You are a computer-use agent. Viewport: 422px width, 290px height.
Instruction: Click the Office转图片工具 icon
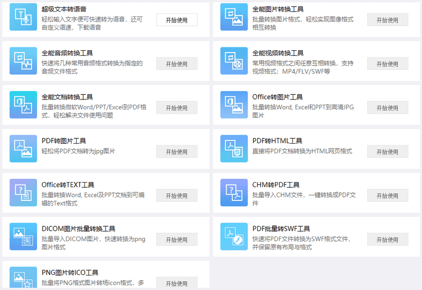(x=234, y=105)
